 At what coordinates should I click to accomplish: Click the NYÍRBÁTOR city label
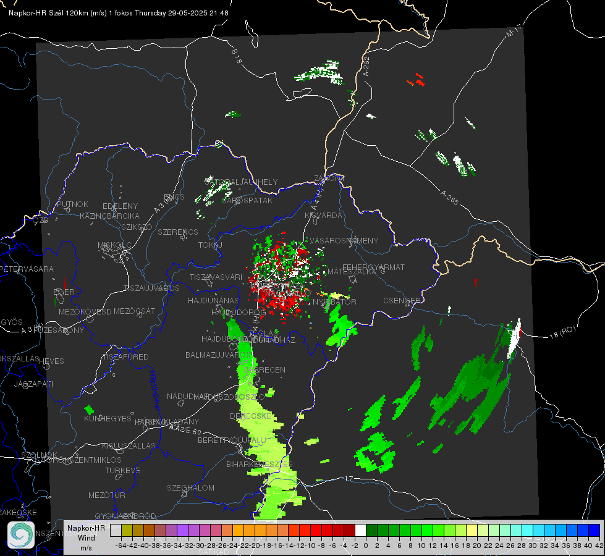(334, 301)
